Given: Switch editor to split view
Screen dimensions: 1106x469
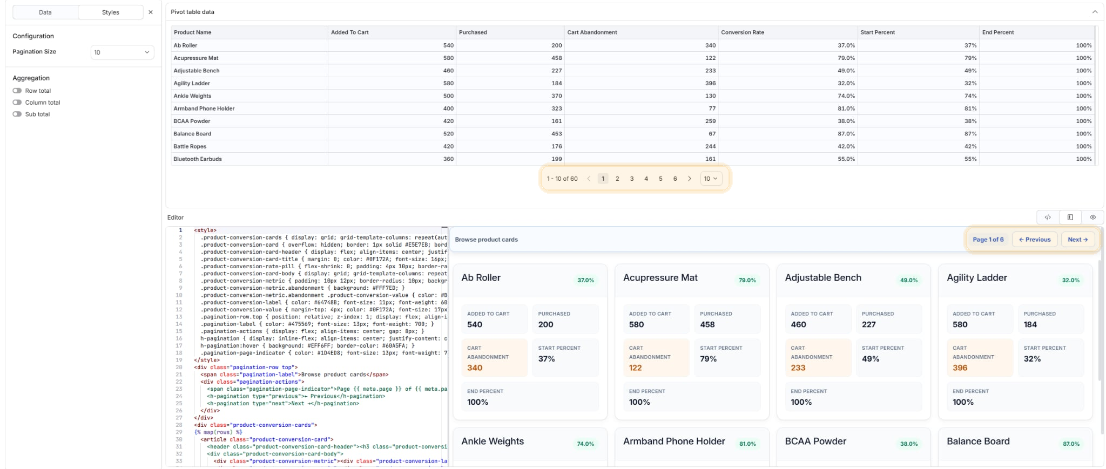Looking at the screenshot, I should [1070, 217].
